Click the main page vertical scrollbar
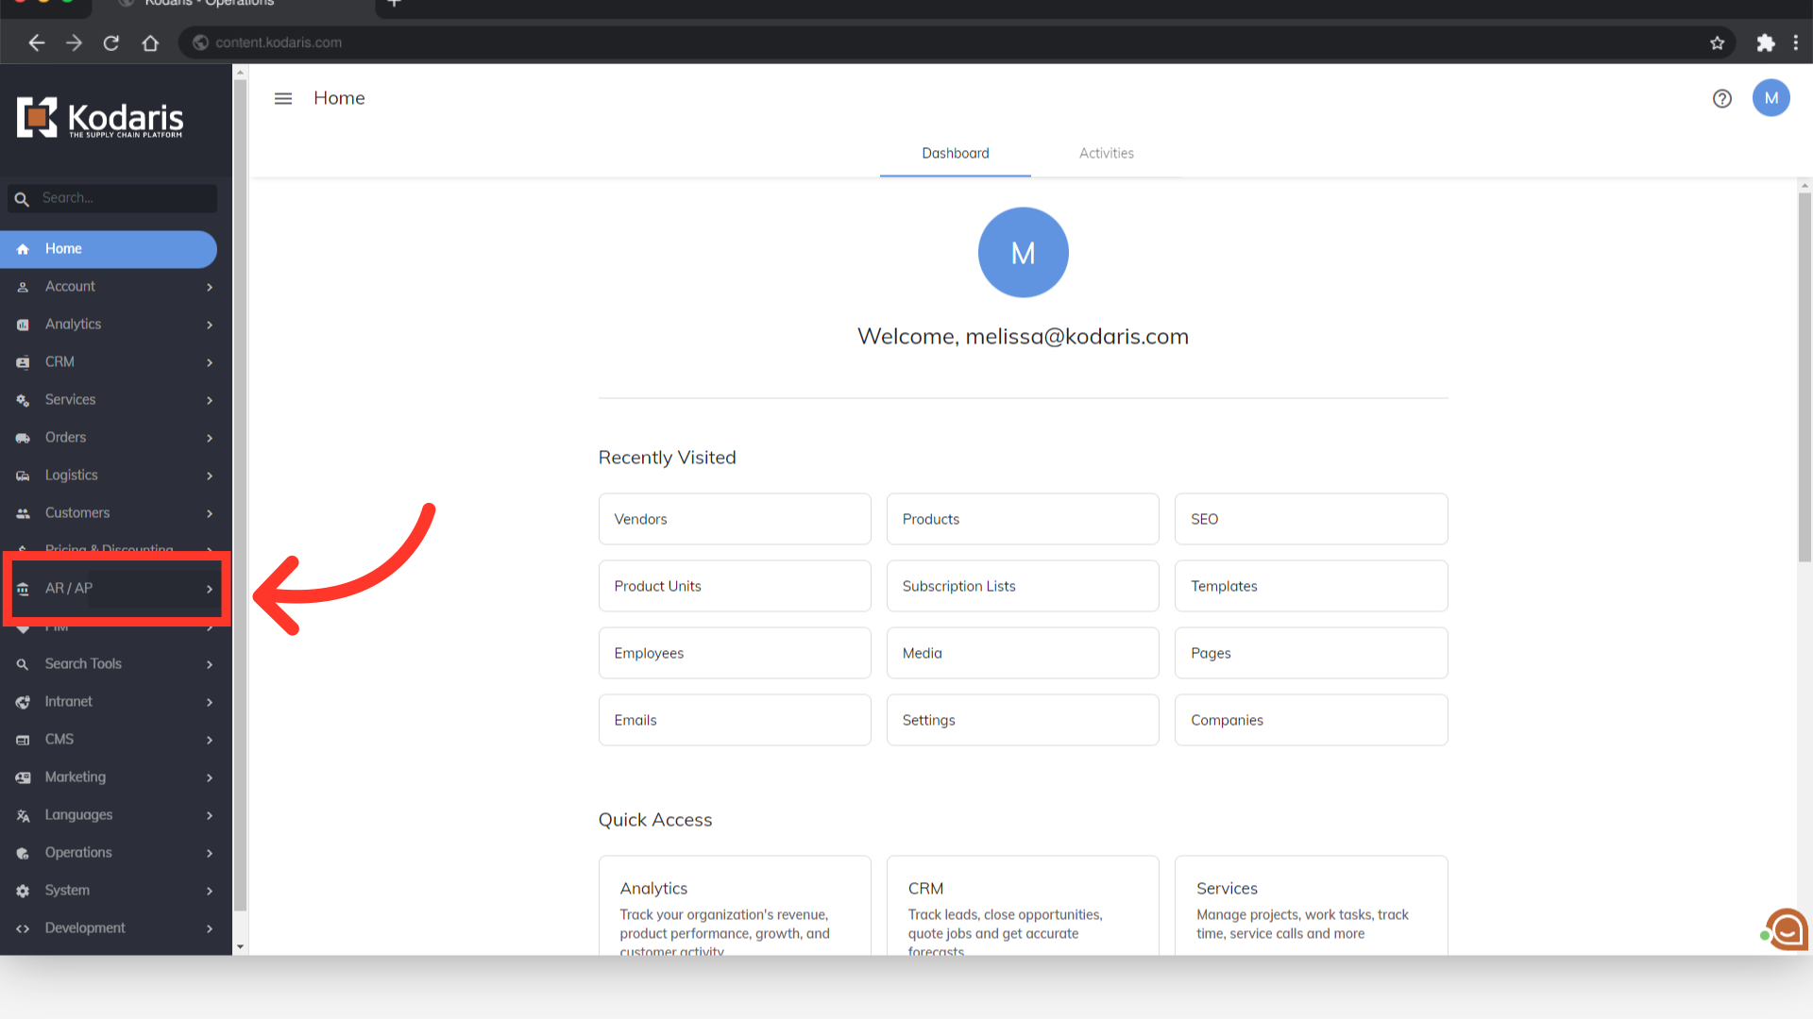 (x=1804, y=377)
